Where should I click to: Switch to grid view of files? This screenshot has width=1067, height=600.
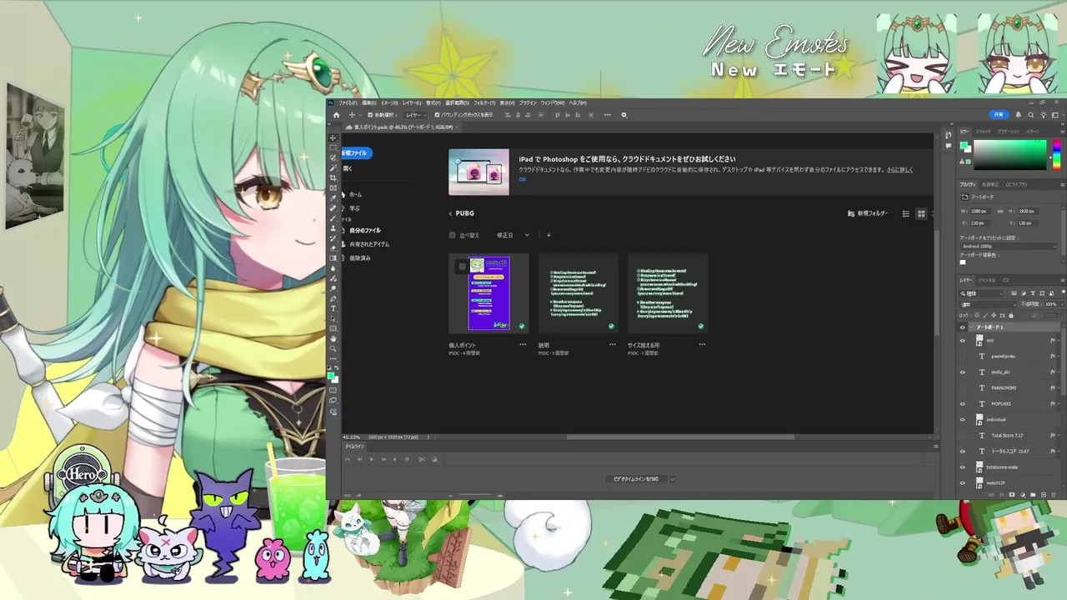[921, 214]
